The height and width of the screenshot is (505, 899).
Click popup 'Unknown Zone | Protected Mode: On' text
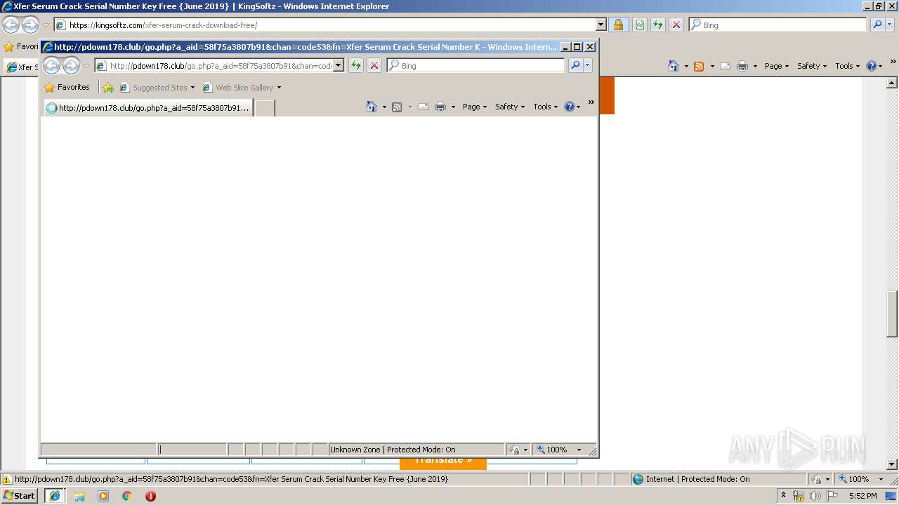point(393,450)
